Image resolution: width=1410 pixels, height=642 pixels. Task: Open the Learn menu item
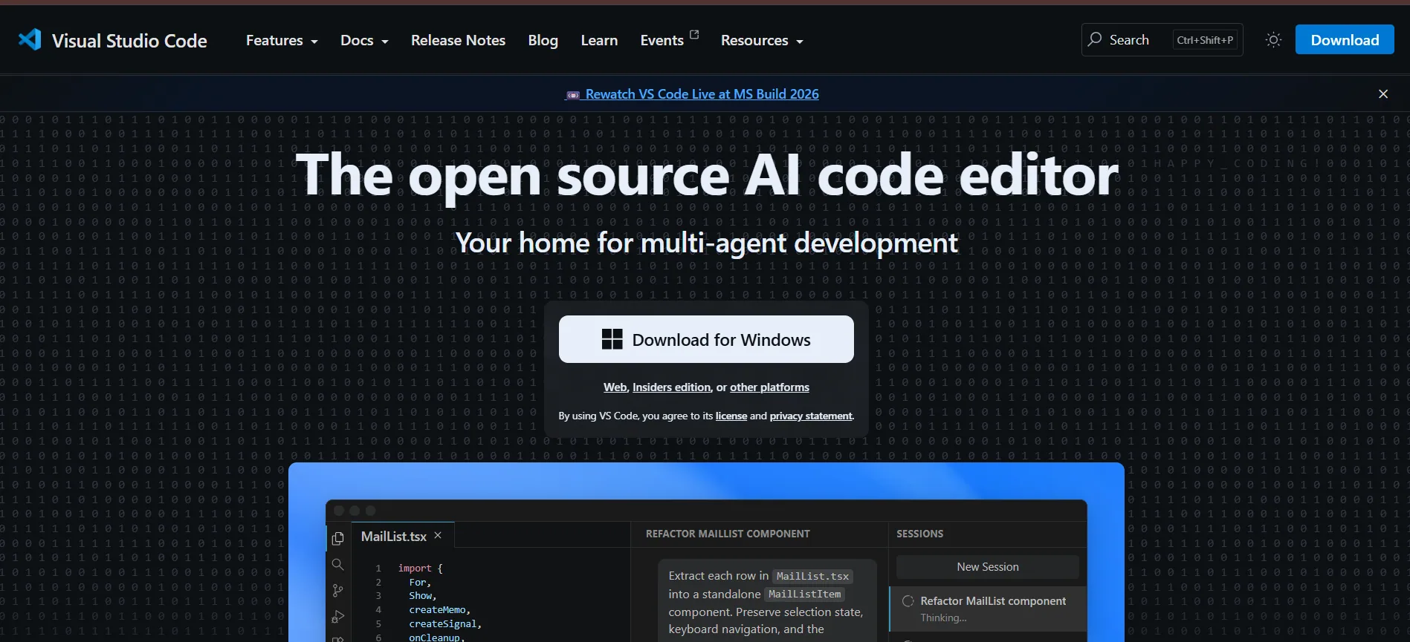599,41
